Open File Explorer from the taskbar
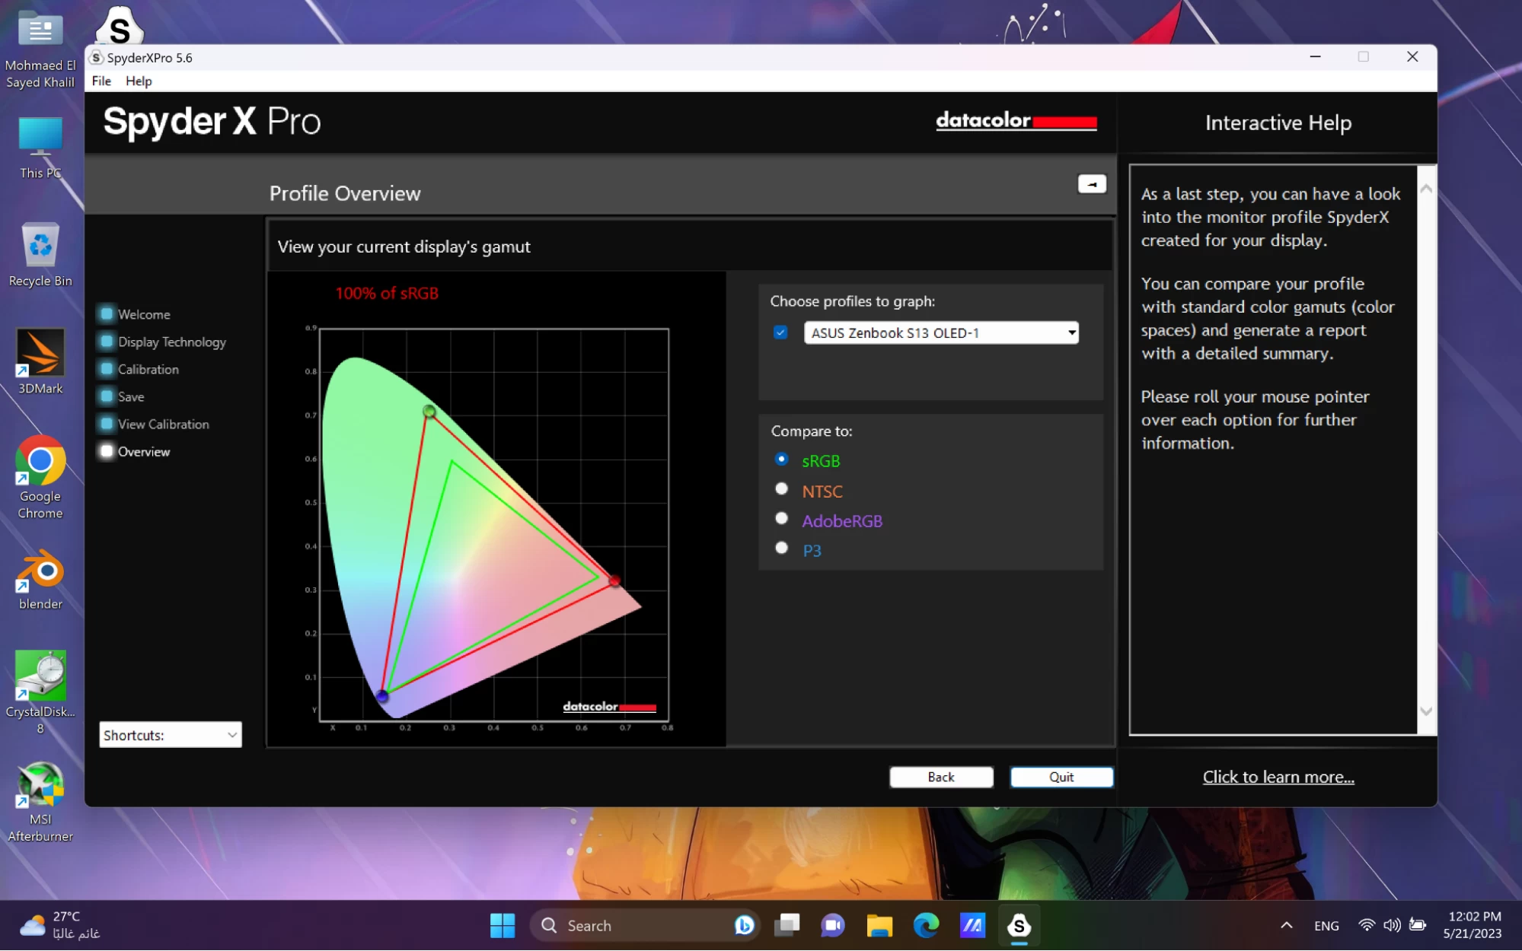Image resolution: width=1522 pixels, height=951 pixels. tap(879, 926)
